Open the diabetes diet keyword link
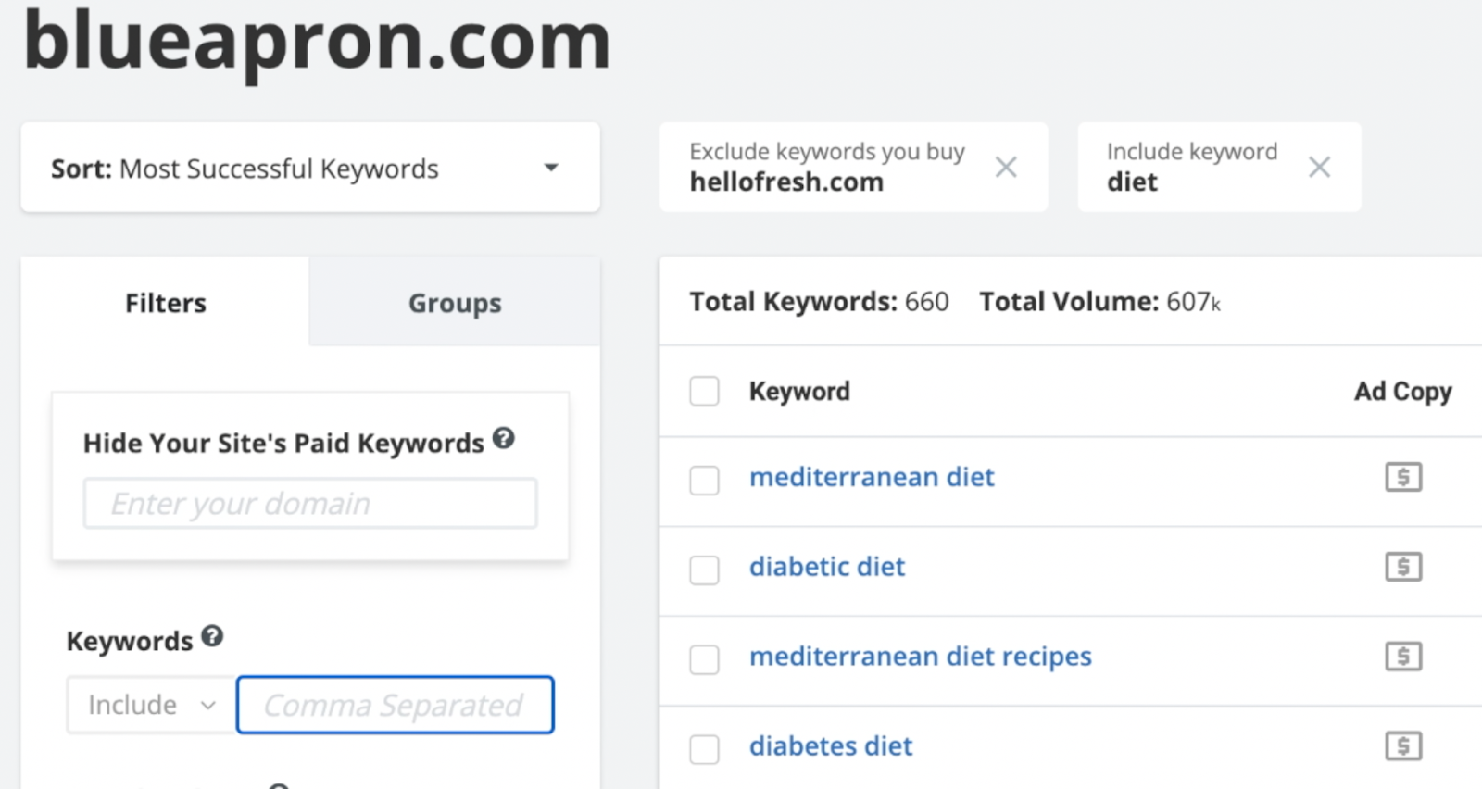Screen dimensions: 1482x789 pyautogui.click(x=831, y=746)
